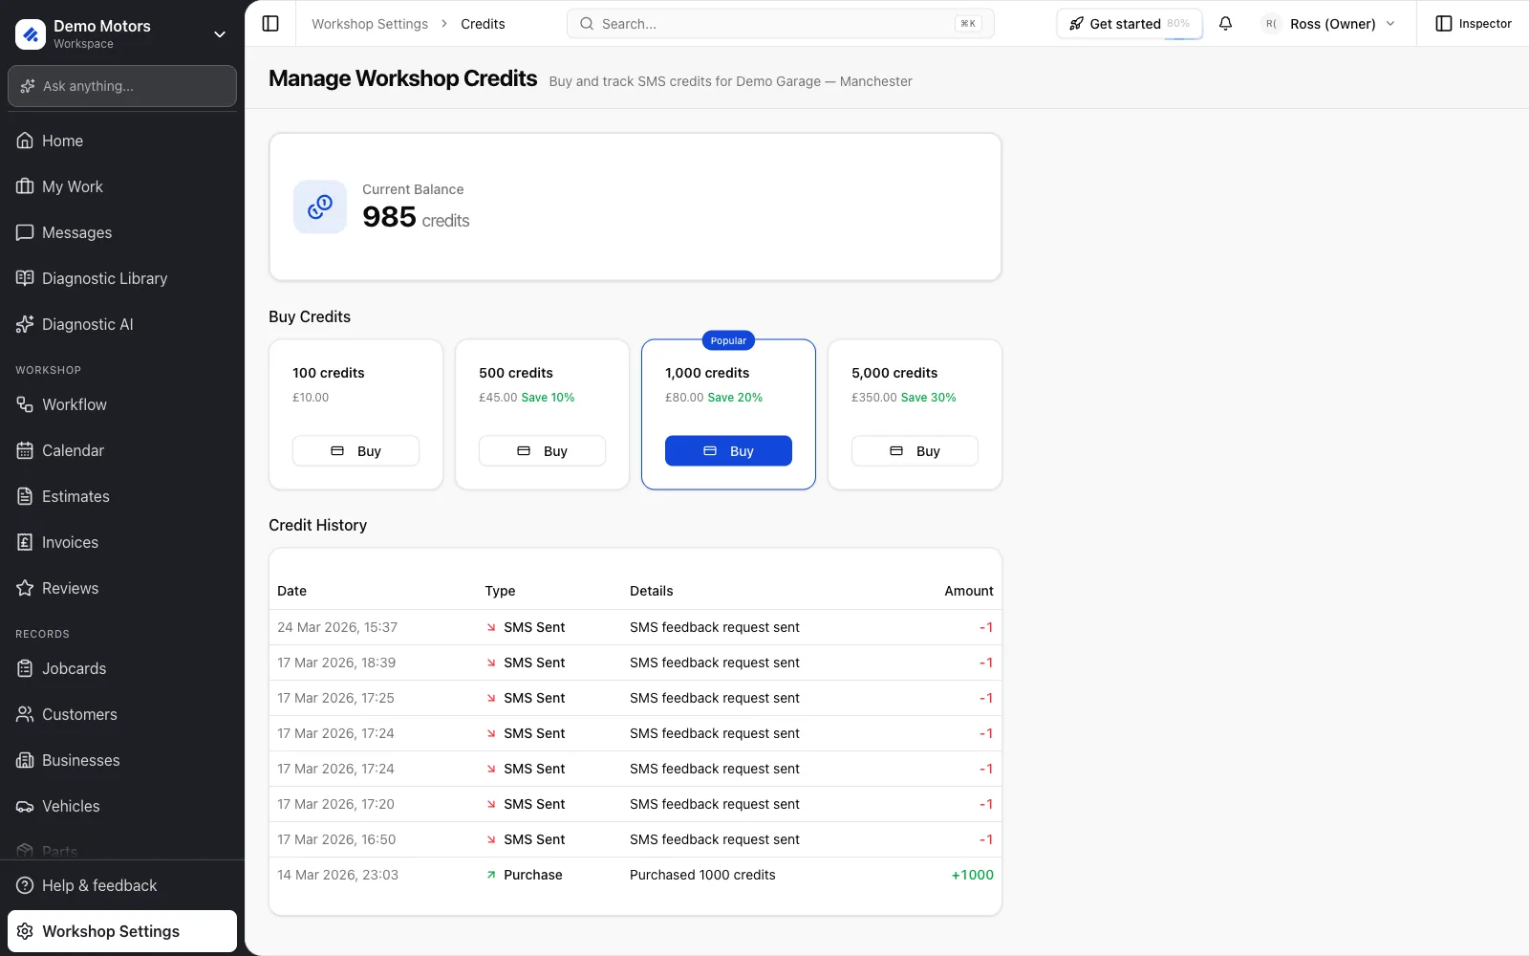Toggle the sidebar panel icon
This screenshot has height=956, width=1529.
coord(270,24)
